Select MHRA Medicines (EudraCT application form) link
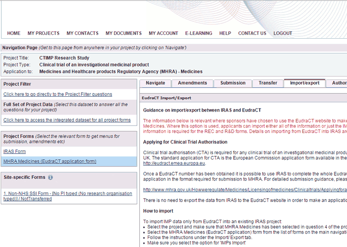The width and height of the screenshot is (347, 247). coord(50,161)
